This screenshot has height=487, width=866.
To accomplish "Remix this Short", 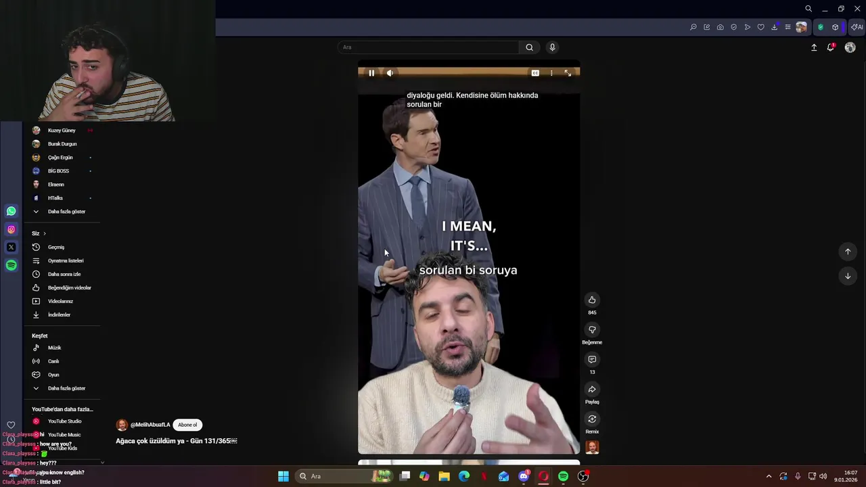I will [x=592, y=419].
